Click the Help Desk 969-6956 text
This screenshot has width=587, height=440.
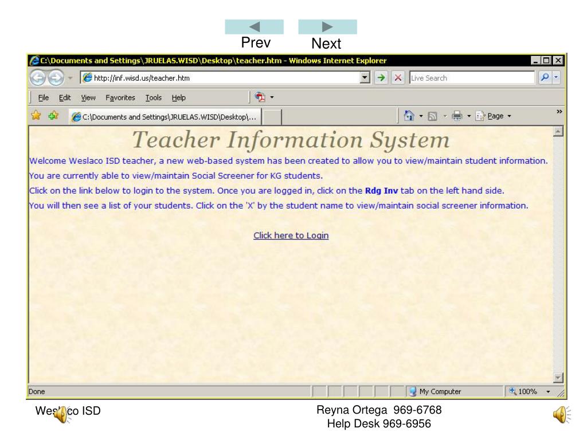click(x=379, y=423)
